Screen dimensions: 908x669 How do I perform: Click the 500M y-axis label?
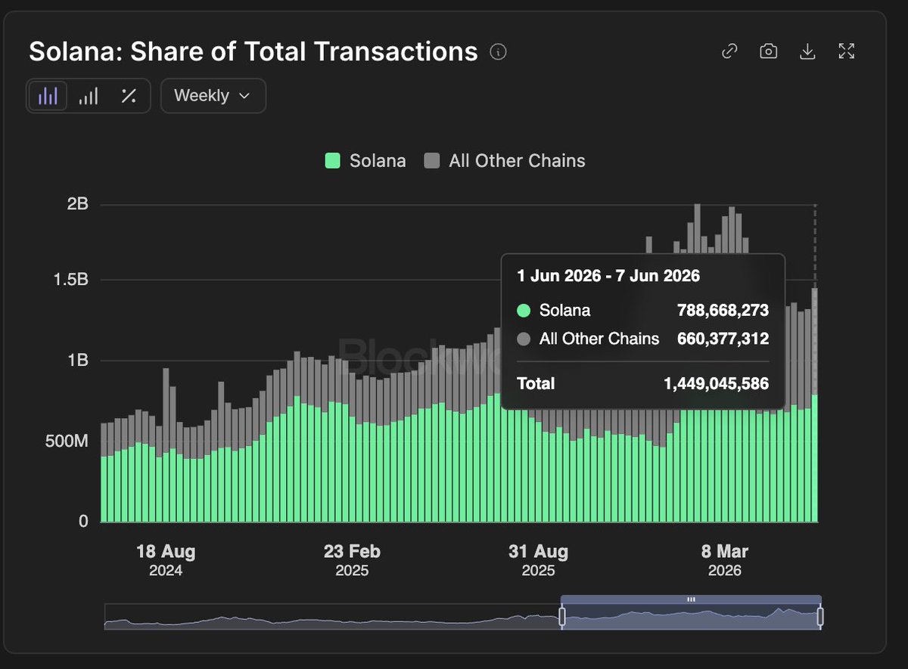(68, 441)
